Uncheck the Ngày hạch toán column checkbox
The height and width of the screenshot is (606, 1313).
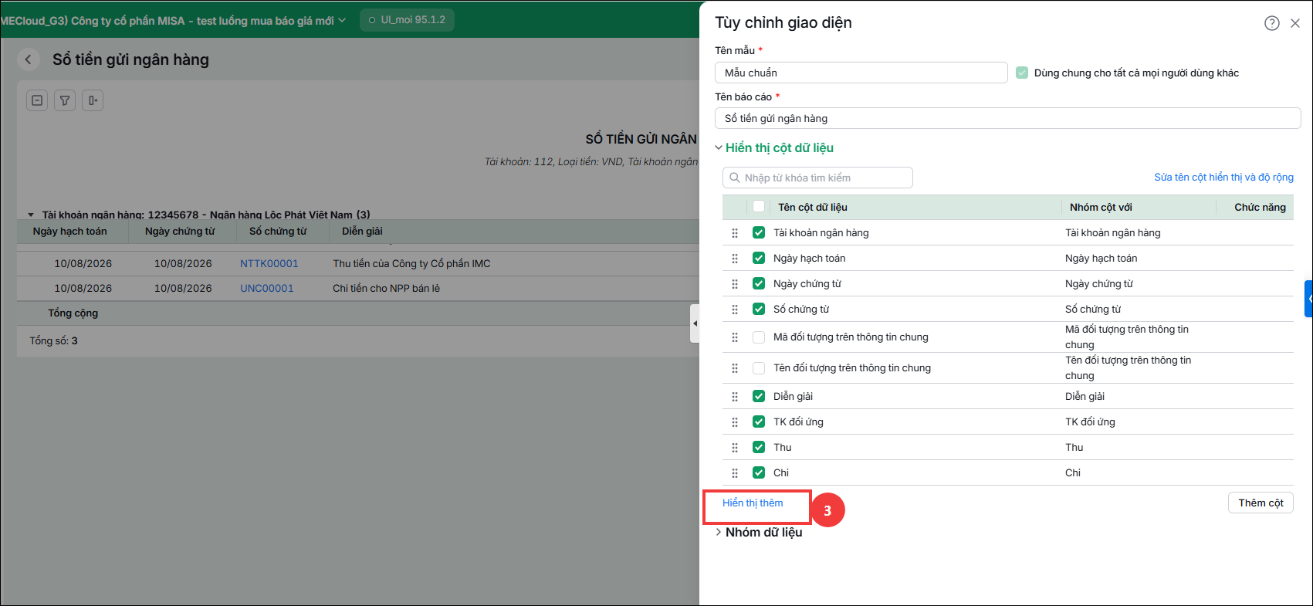click(x=759, y=258)
